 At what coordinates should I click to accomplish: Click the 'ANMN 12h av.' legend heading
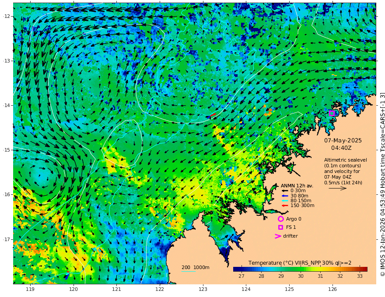tap(297, 186)
